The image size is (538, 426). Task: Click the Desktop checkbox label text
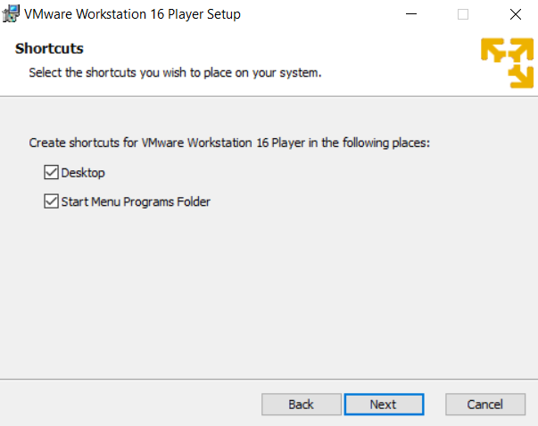pyautogui.click(x=83, y=173)
